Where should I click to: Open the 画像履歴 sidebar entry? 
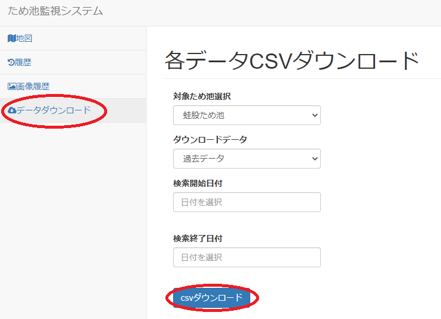coord(33,86)
